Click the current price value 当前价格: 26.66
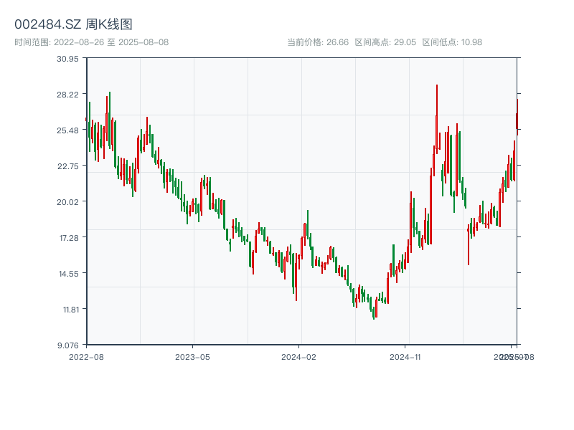This screenshot has height=430, width=574. pos(318,42)
